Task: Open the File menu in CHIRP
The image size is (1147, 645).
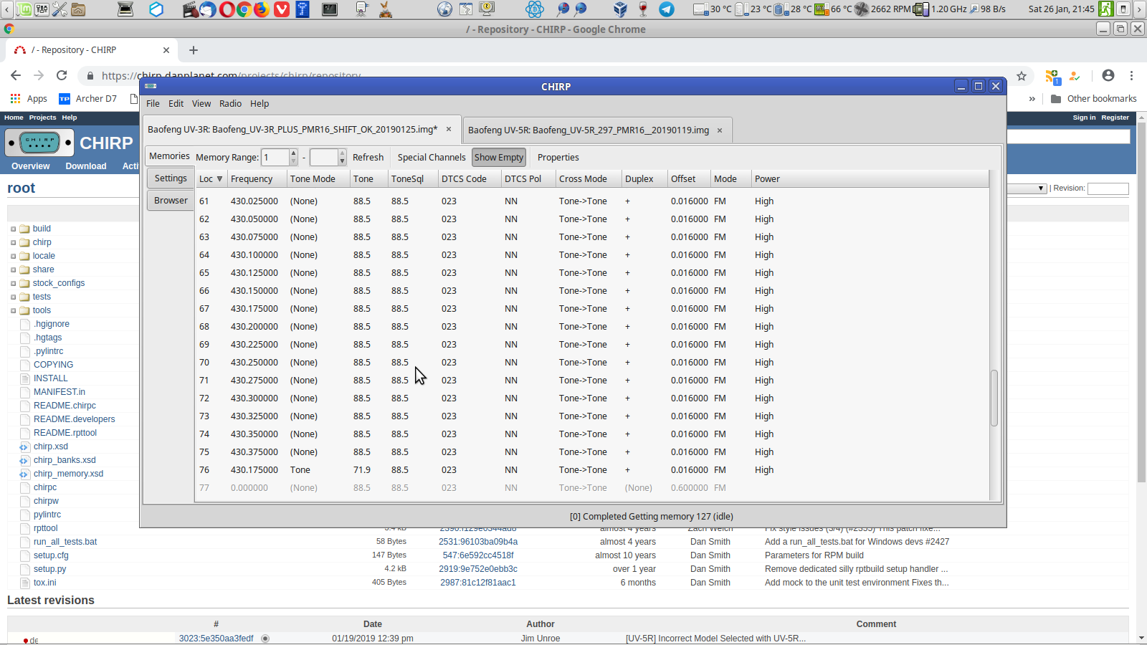Action: (153, 103)
